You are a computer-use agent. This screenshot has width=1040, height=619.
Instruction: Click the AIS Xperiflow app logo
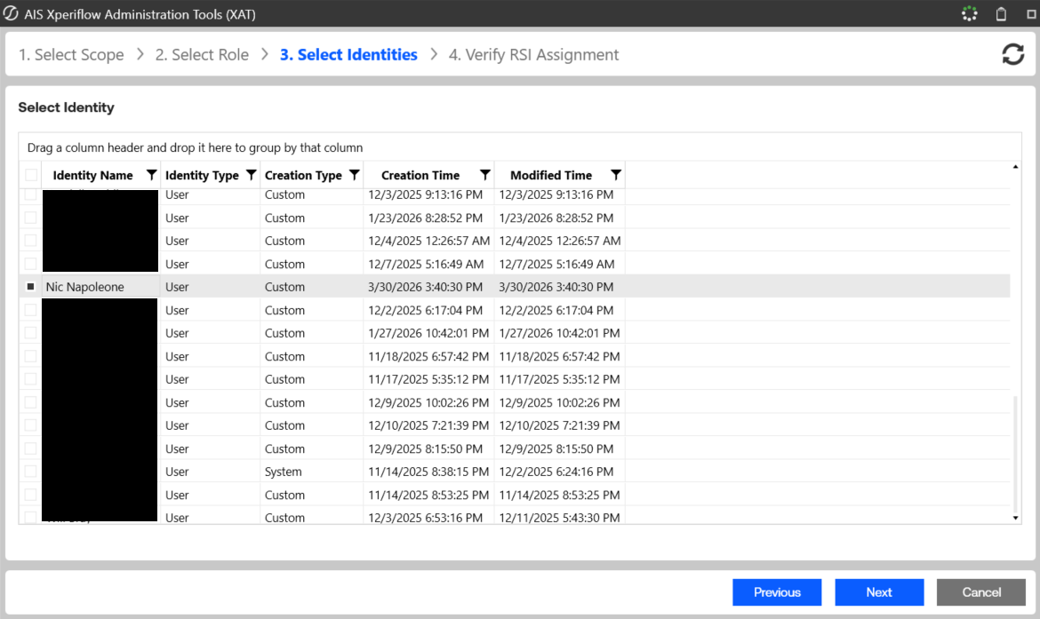tap(11, 14)
